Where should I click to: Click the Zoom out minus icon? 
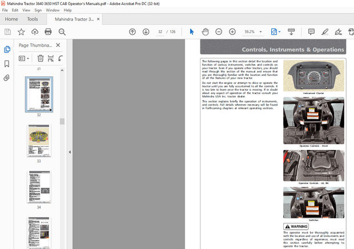(219, 32)
